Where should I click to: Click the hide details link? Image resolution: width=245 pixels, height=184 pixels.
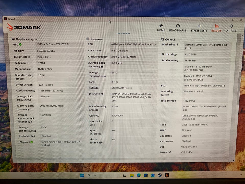pos(123,33)
